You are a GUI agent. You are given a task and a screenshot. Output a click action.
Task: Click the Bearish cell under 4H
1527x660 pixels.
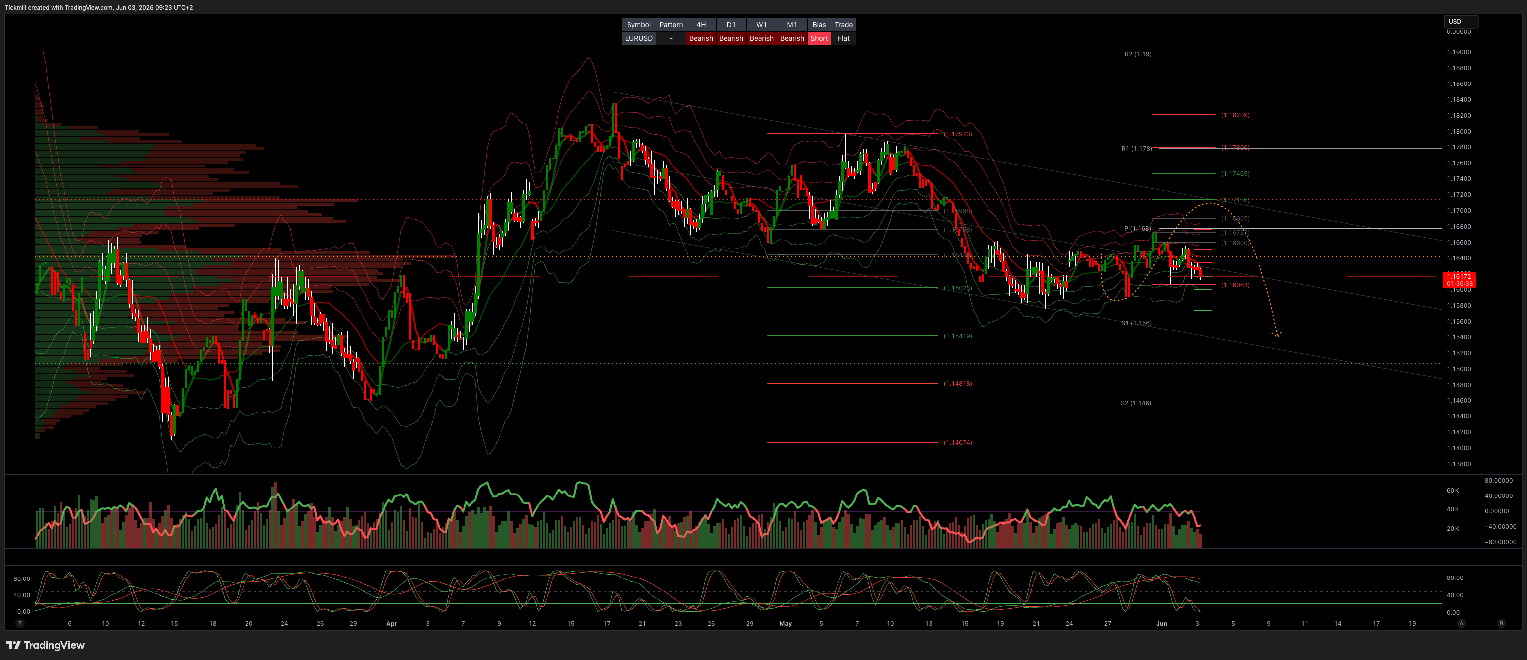click(701, 38)
